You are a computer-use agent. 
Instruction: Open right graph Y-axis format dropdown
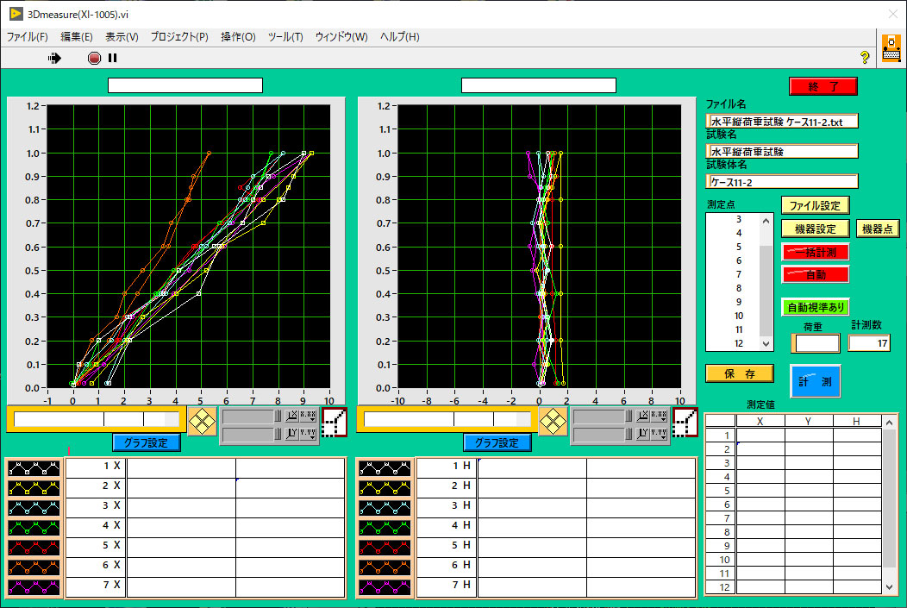tap(658, 433)
